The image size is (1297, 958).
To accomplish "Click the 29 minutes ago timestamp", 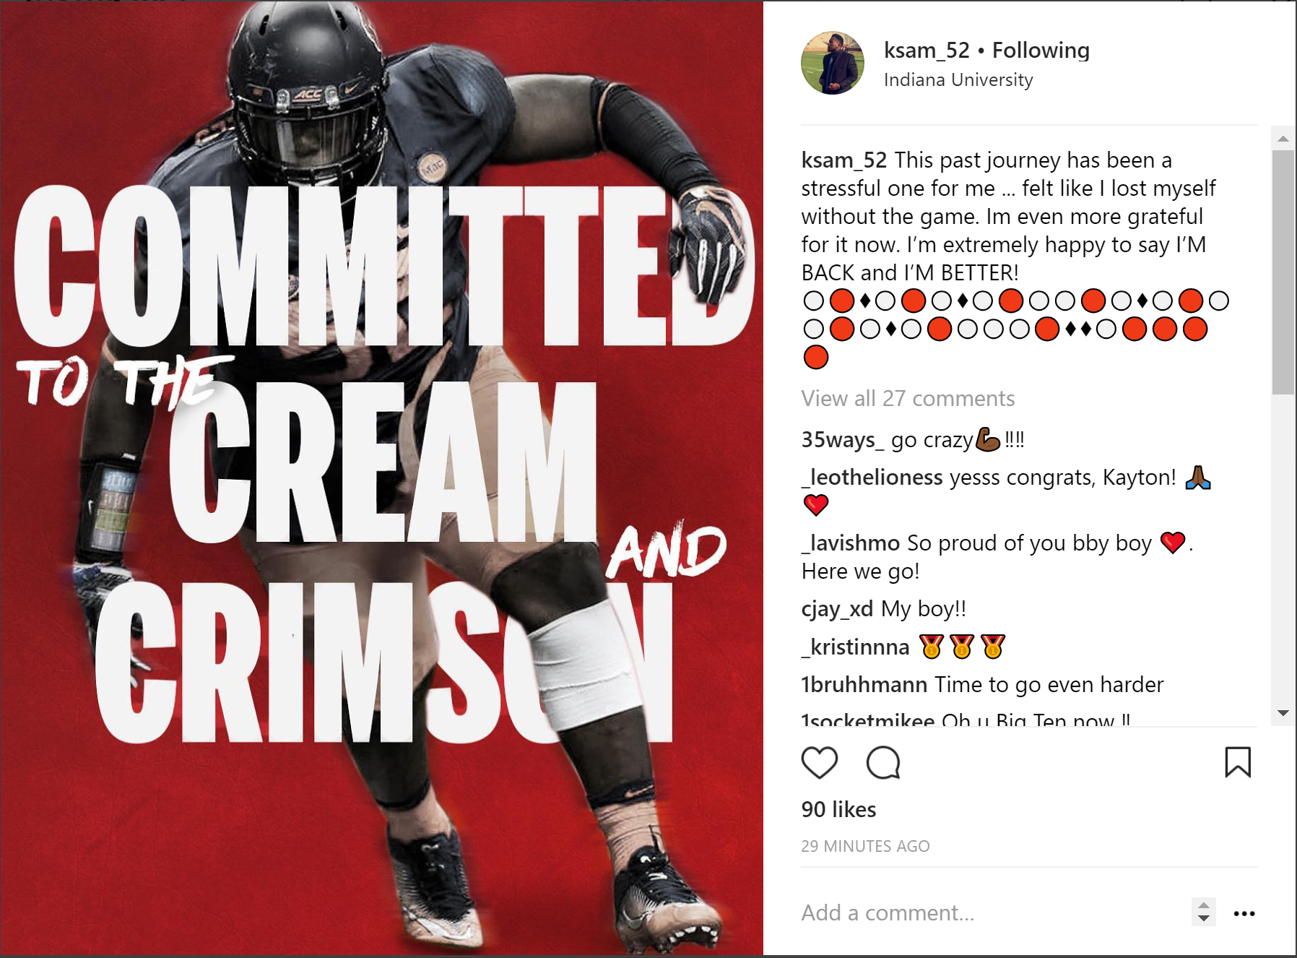I will (x=865, y=846).
